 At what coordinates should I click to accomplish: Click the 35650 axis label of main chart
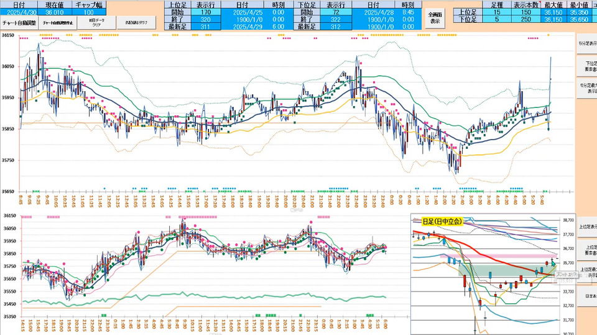click(x=8, y=192)
